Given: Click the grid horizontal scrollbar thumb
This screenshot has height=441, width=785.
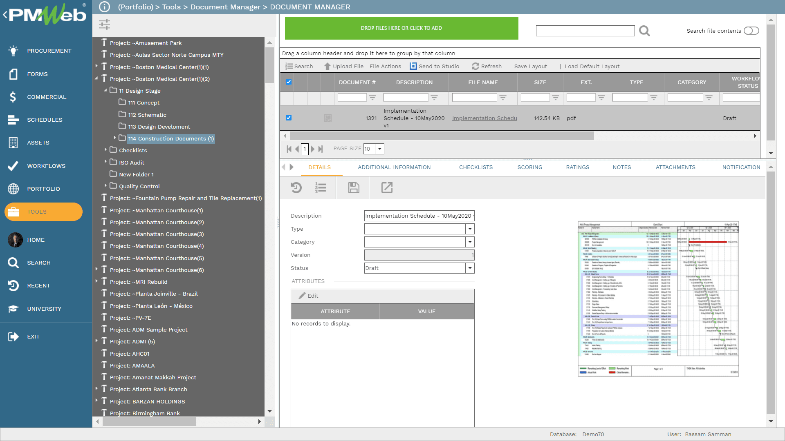Looking at the screenshot, I should (x=442, y=136).
